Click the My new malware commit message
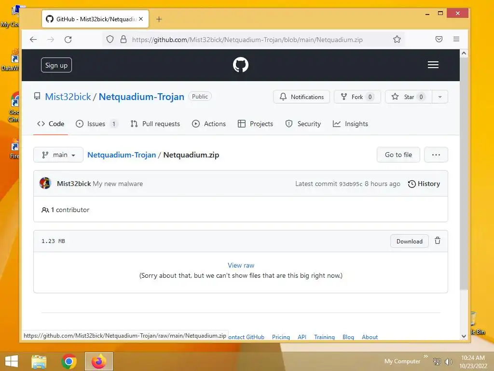 118,184
